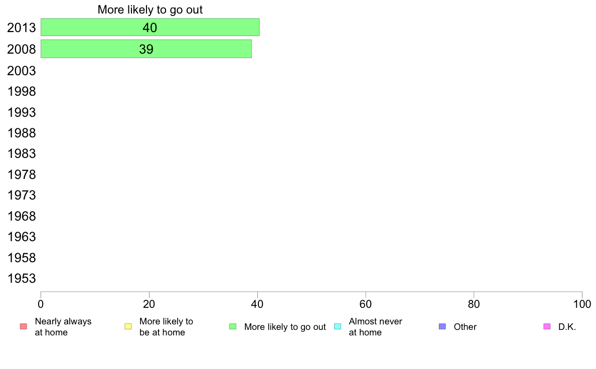Click the D.K. legend label text
This screenshot has height=369, width=596.
coord(567,327)
